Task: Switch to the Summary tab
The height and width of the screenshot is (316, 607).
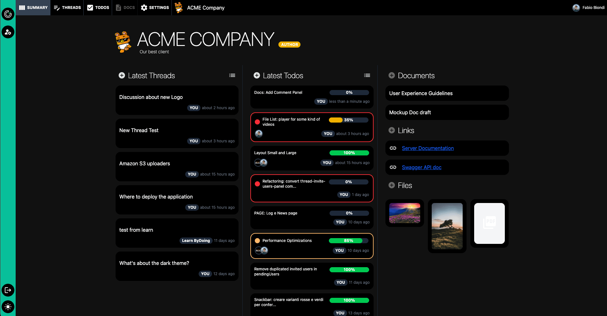Action: pyautogui.click(x=33, y=8)
